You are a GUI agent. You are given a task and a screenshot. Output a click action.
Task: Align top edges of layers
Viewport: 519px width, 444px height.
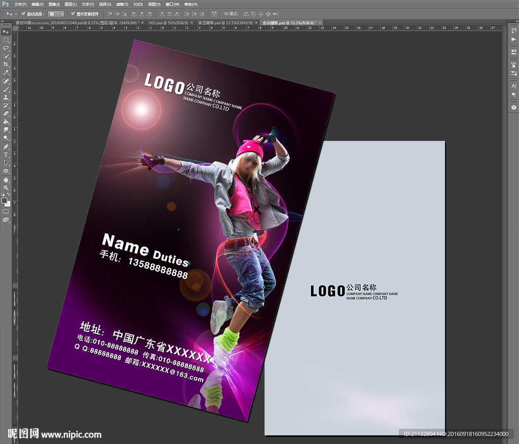pos(109,14)
